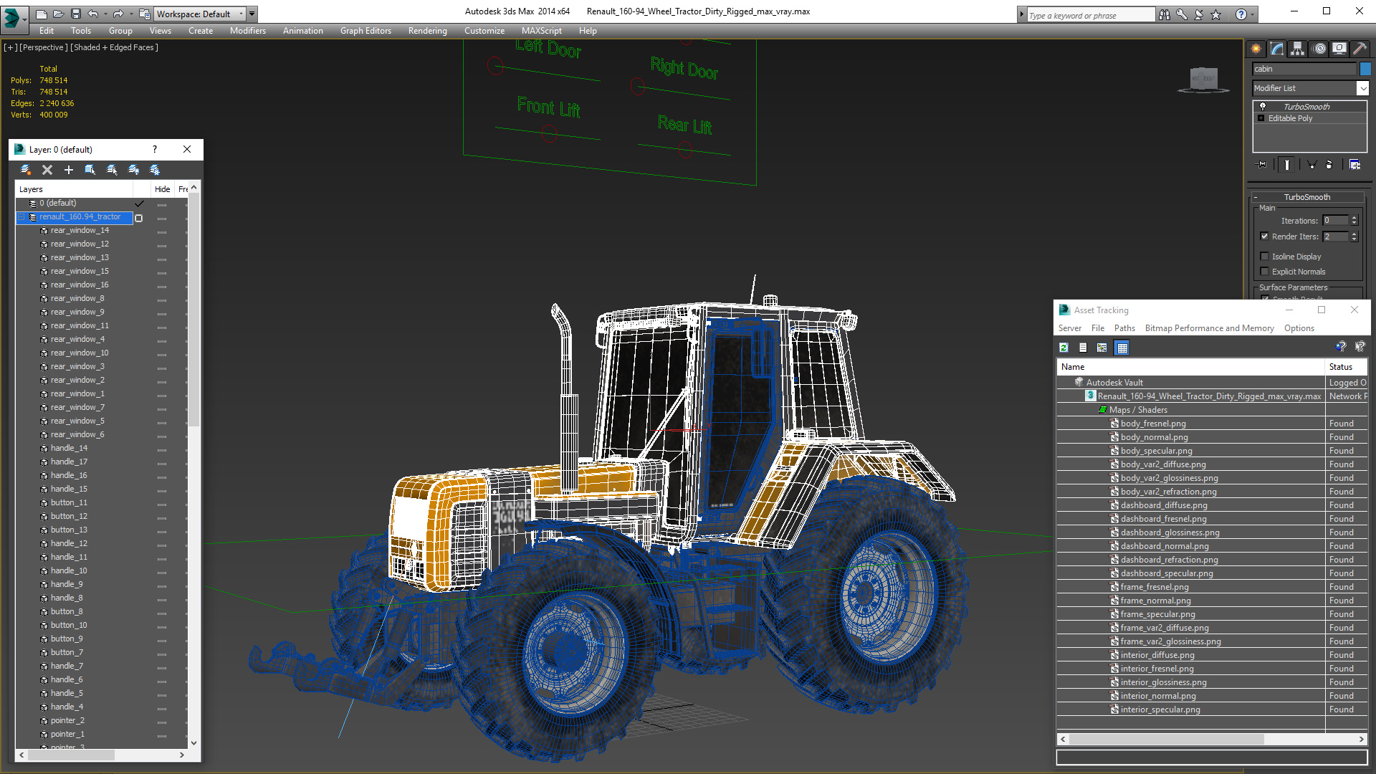Open the MAXScript menu
The width and height of the screenshot is (1376, 774).
click(x=541, y=31)
